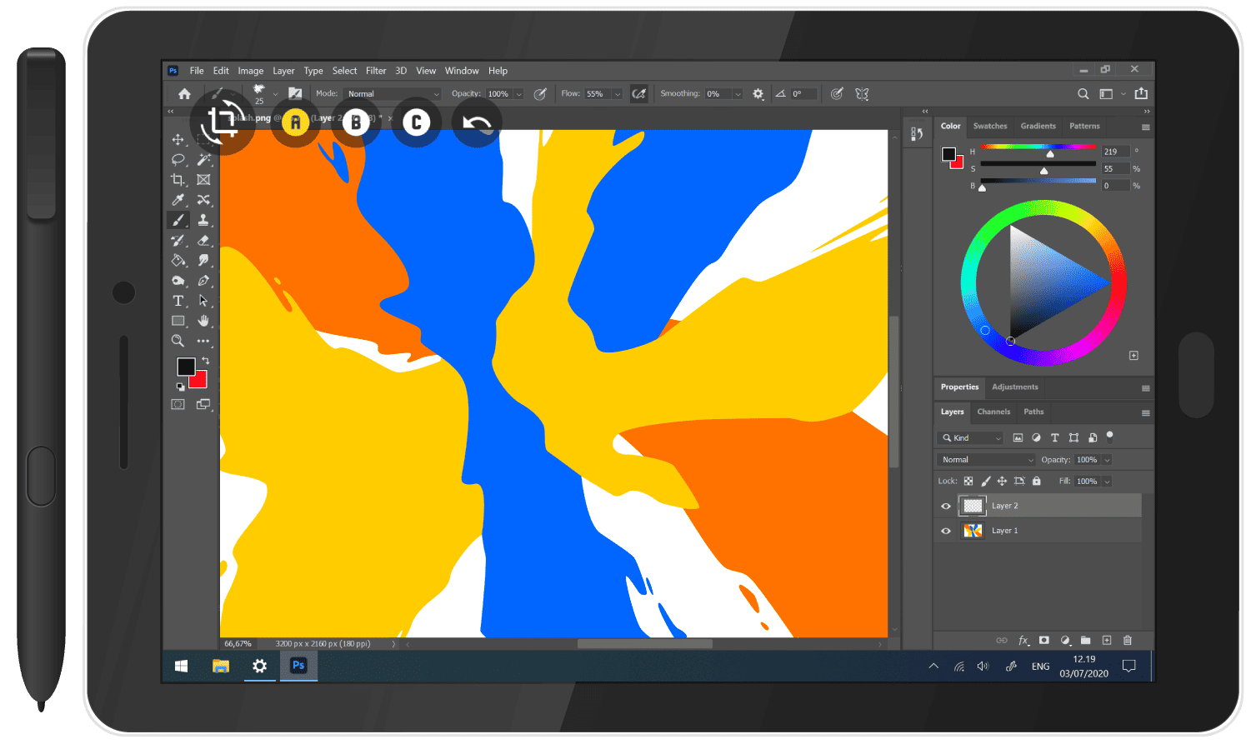
Task: Activate the Zoom tool
Action: click(178, 340)
